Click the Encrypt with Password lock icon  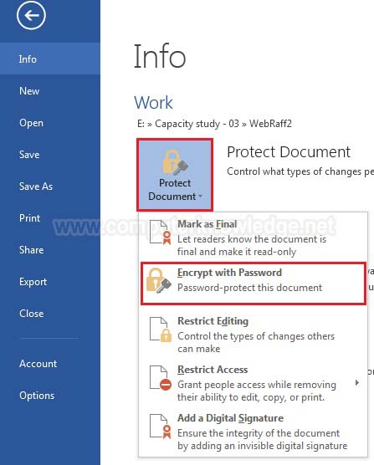(159, 280)
